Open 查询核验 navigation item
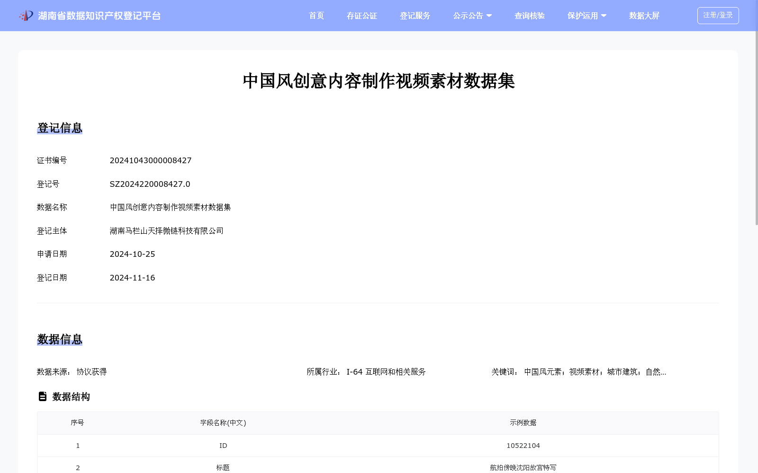The height and width of the screenshot is (473, 758). (530, 16)
